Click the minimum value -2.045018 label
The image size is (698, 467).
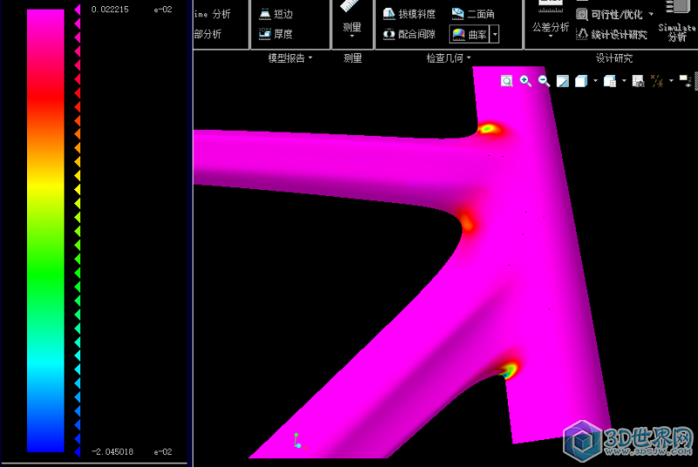(113, 452)
